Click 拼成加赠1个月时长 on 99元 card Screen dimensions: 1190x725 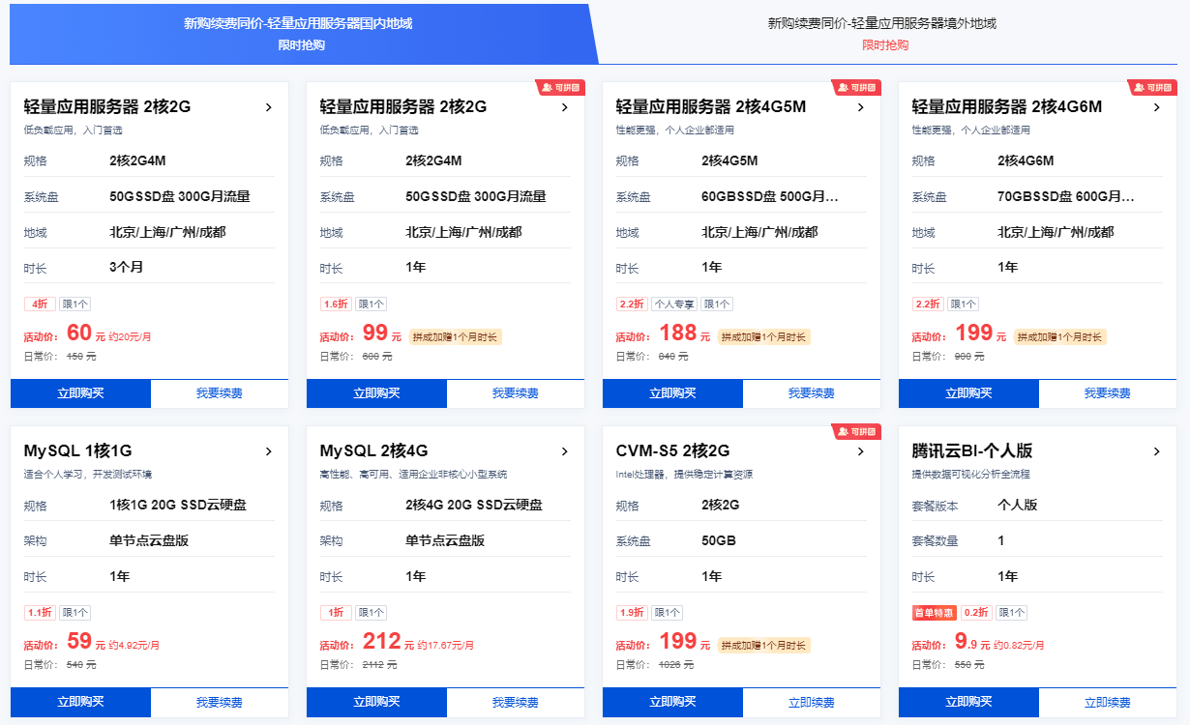pos(457,337)
